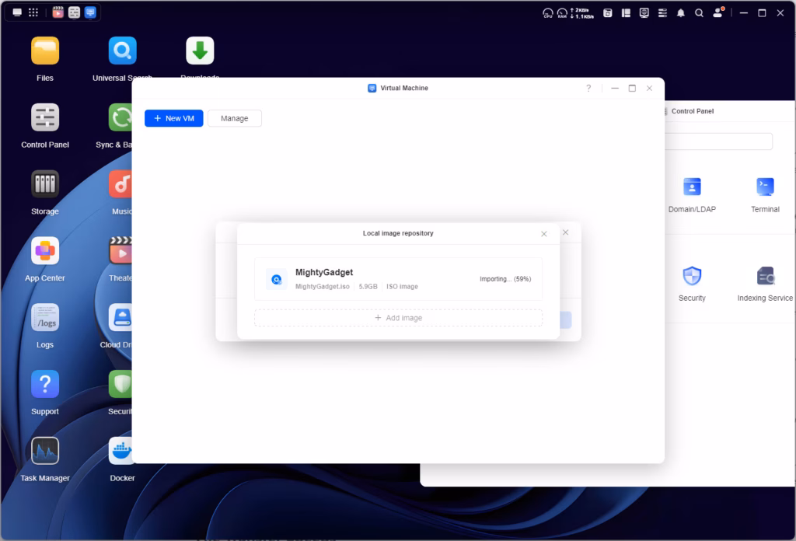Click the Support question mark icon
Screen dimensions: 796x541
(x=44, y=385)
